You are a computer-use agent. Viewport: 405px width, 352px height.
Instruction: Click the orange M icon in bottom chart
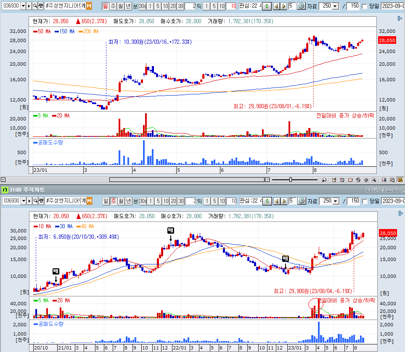tap(89, 201)
